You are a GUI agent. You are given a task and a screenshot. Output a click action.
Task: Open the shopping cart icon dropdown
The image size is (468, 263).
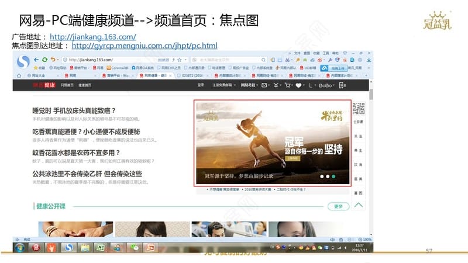[x=288, y=85]
